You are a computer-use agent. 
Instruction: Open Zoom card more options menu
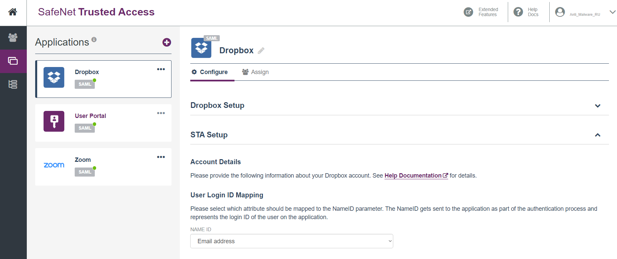tap(161, 157)
